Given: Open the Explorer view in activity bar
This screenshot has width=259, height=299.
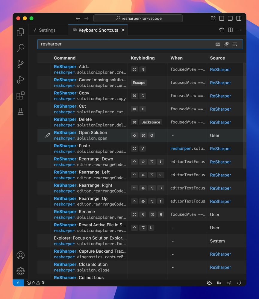Looking at the screenshot, I should pyautogui.click(x=20, y=32).
